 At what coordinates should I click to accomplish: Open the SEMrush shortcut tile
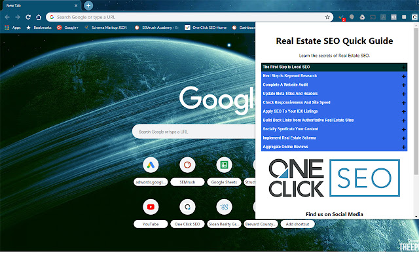click(x=187, y=172)
